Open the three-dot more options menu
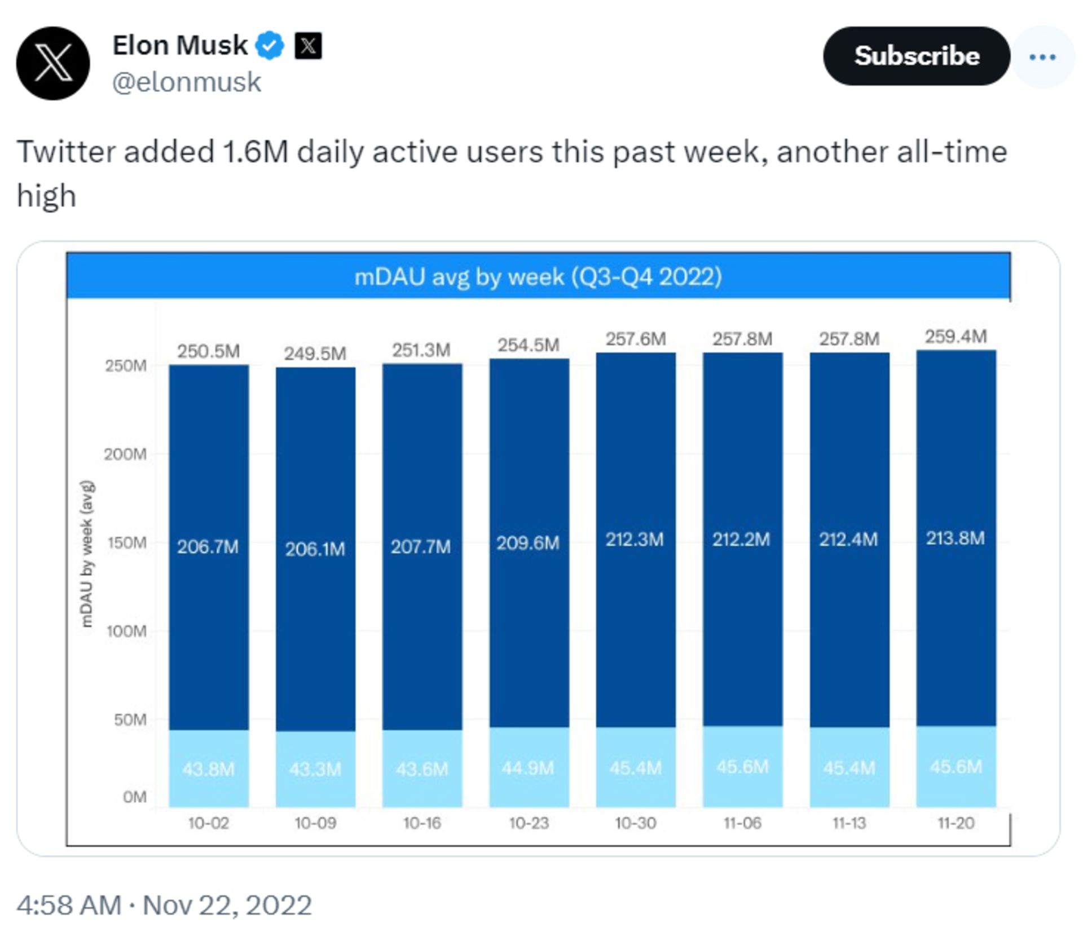Screen dimensions: 1083x950 (1042, 57)
